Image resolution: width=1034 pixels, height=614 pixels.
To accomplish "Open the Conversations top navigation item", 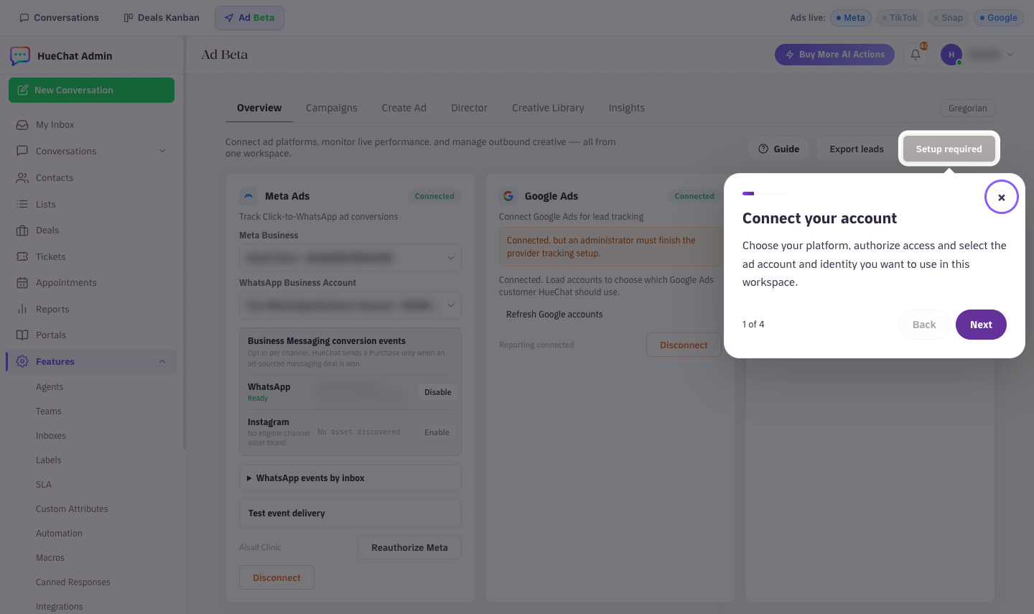I will 60,18.
